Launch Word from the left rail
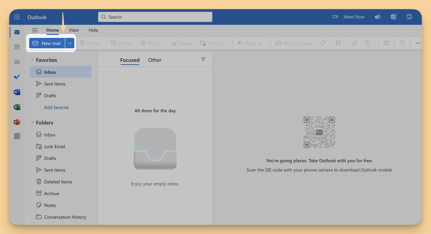 17,92
